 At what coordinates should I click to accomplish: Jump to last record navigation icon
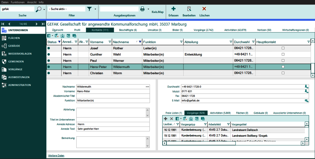pyautogui.click(x=43, y=24)
